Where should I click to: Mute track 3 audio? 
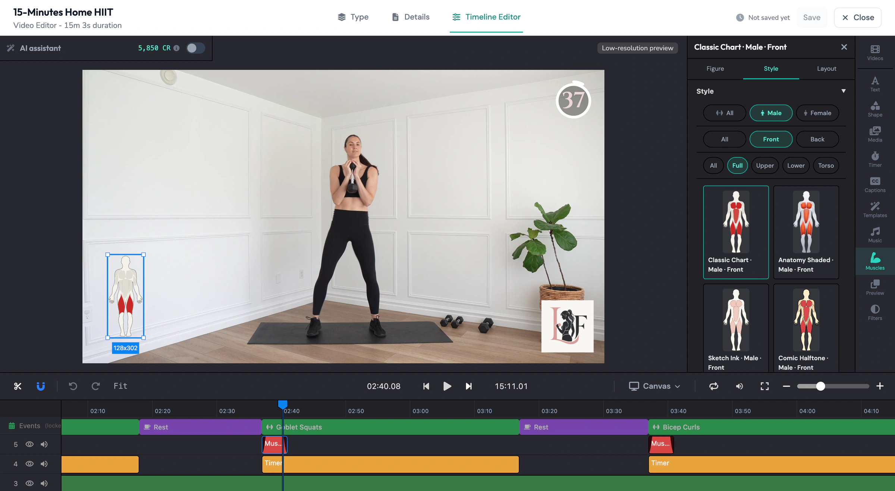44,483
